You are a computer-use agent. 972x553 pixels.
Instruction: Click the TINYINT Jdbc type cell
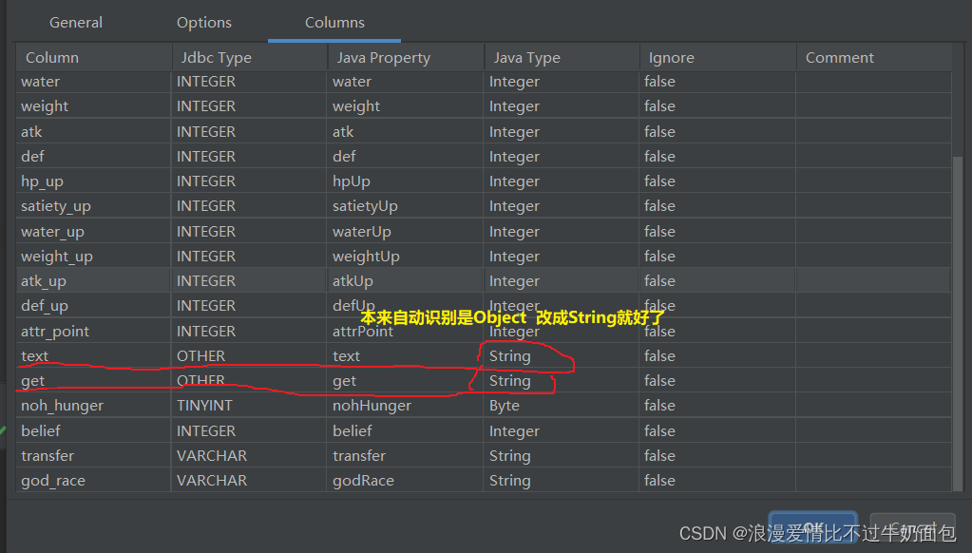click(249, 406)
